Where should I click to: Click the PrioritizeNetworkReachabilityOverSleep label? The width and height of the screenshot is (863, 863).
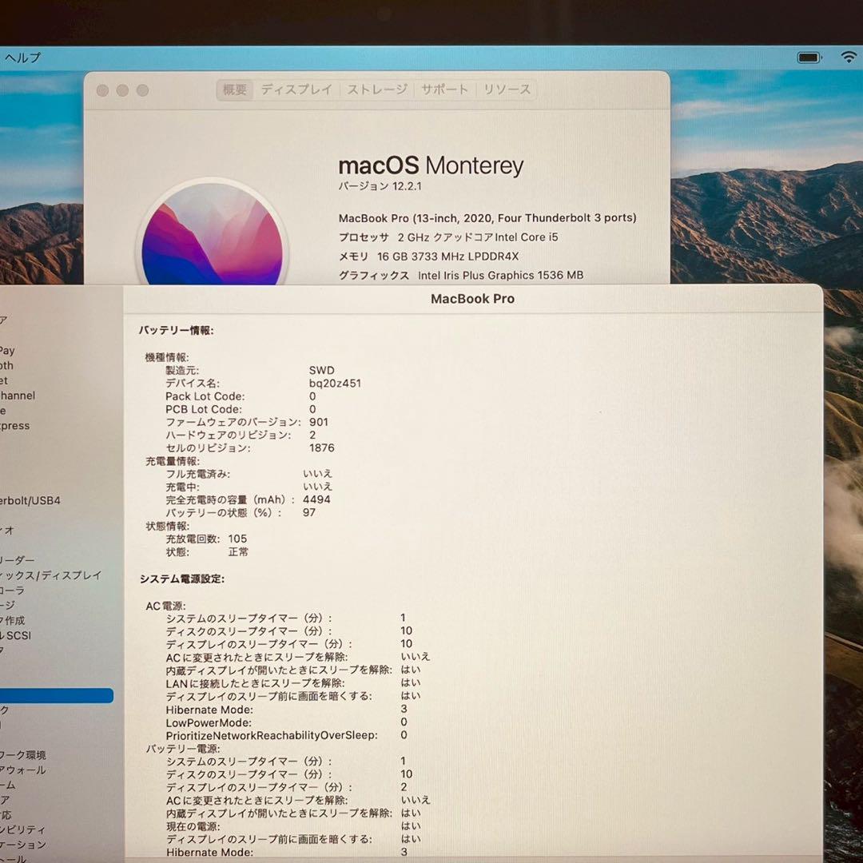click(272, 736)
